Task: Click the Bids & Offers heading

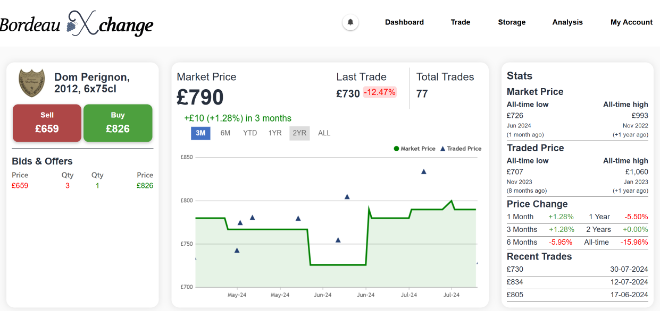Action: pyautogui.click(x=42, y=161)
